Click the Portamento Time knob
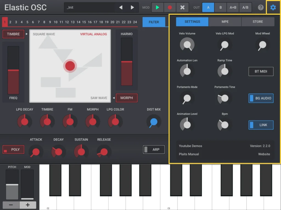The width and height of the screenshot is (281, 210). coord(224,98)
